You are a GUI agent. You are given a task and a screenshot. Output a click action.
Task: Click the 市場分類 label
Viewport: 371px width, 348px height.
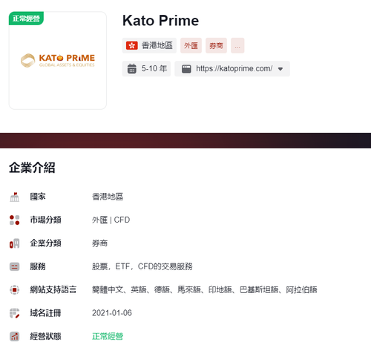[x=45, y=220]
